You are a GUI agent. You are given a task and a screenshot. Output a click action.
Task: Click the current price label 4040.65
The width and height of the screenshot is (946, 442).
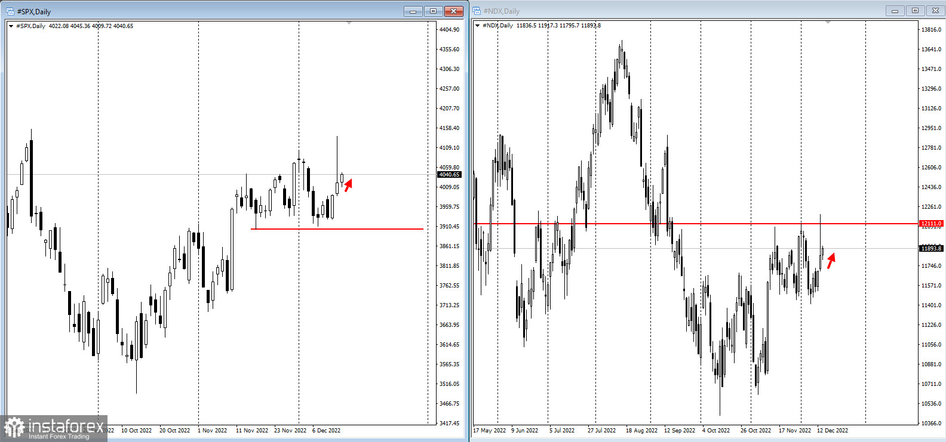tap(449, 175)
